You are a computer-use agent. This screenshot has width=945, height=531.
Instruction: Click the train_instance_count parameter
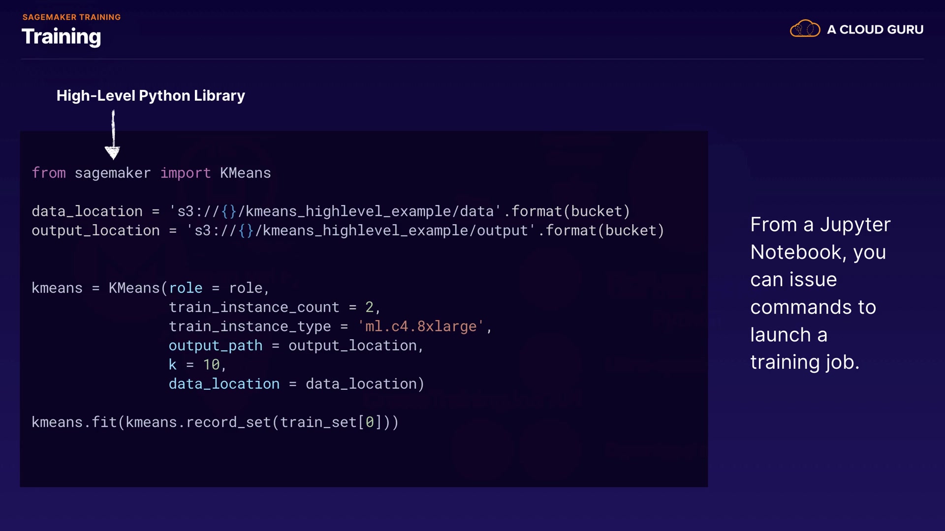pyautogui.click(x=254, y=307)
